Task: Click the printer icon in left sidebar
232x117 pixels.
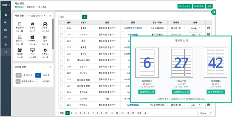Action: click(x=6, y=23)
